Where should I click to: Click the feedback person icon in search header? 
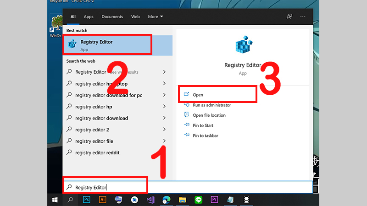(x=289, y=16)
